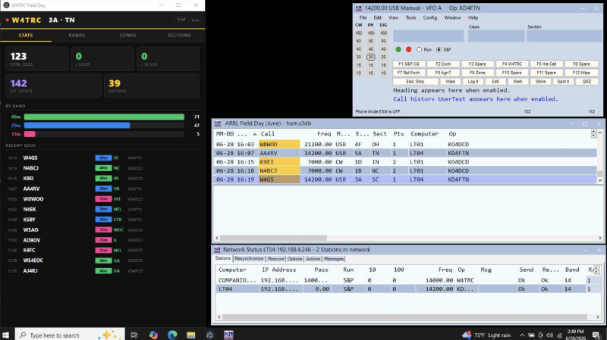Click the Section entry field
The height and width of the screenshot is (340, 607).
562,36
